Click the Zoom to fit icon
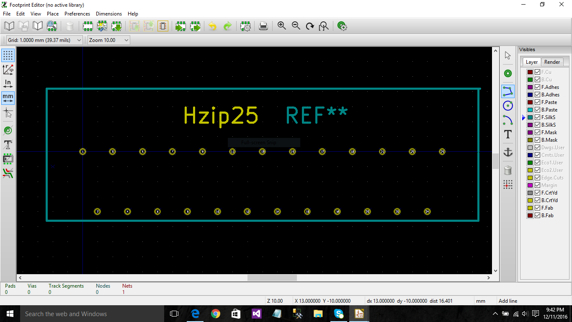Image resolution: width=572 pixels, height=322 pixels. tap(324, 26)
